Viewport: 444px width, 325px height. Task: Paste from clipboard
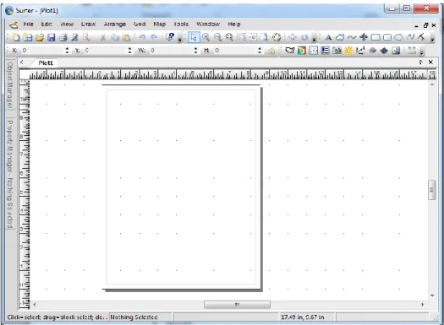[126, 37]
